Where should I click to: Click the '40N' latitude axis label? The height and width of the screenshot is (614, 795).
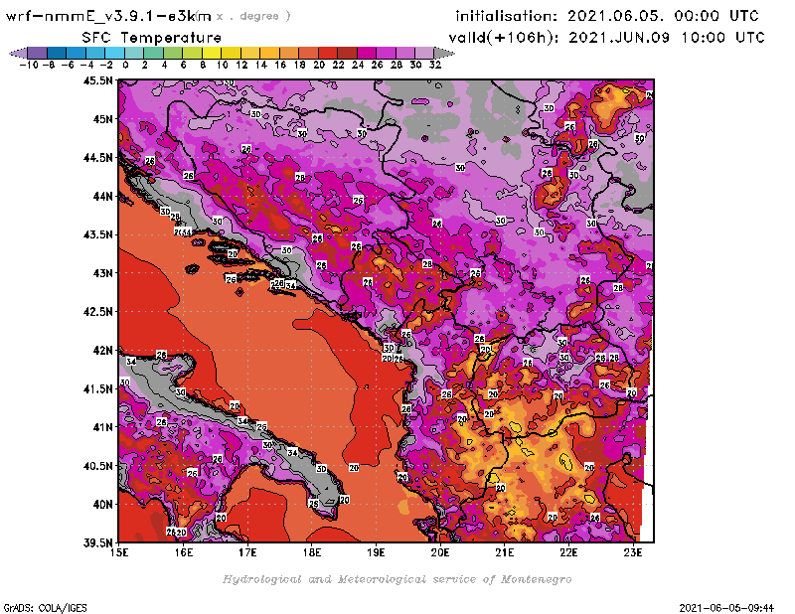point(102,505)
